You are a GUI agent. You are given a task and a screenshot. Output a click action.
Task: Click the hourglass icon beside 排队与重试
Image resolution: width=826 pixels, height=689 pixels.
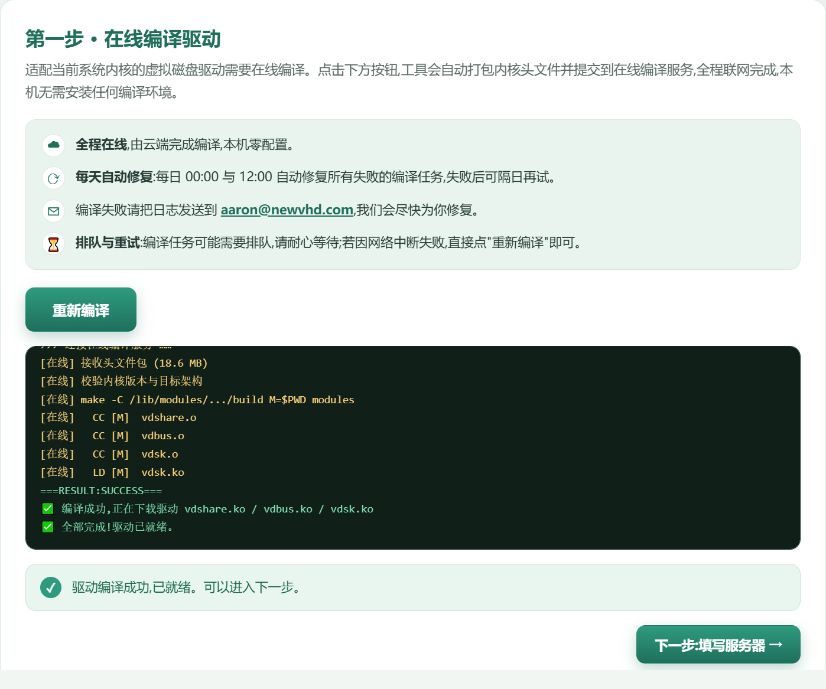tap(54, 243)
